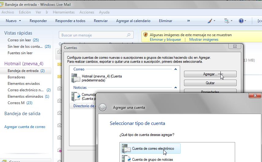Expand the paintbrush icon dropdown arrow
The image size is (262, 162).
[215, 21]
